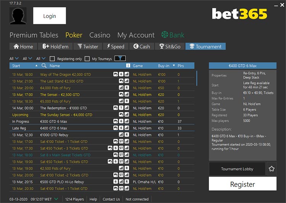Click re-entry icon on €400 GTD 6 Max row
The width and height of the screenshot is (286, 203).
tap(116, 128)
